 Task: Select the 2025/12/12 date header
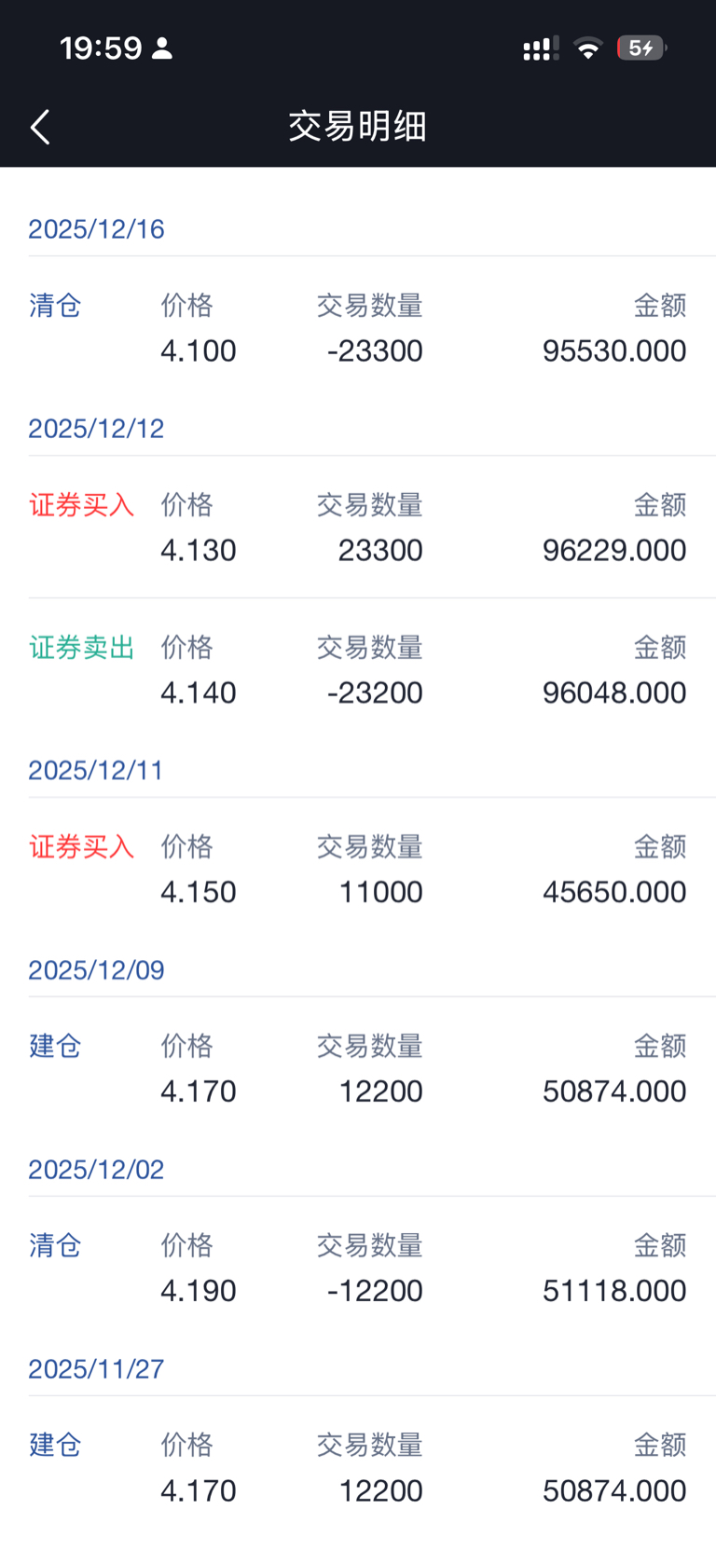tap(96, 429)
